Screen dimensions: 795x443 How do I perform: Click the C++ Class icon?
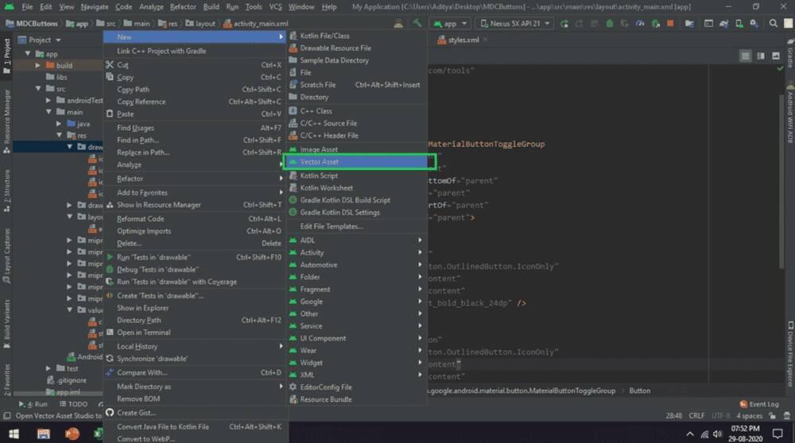tap(293, 111)
